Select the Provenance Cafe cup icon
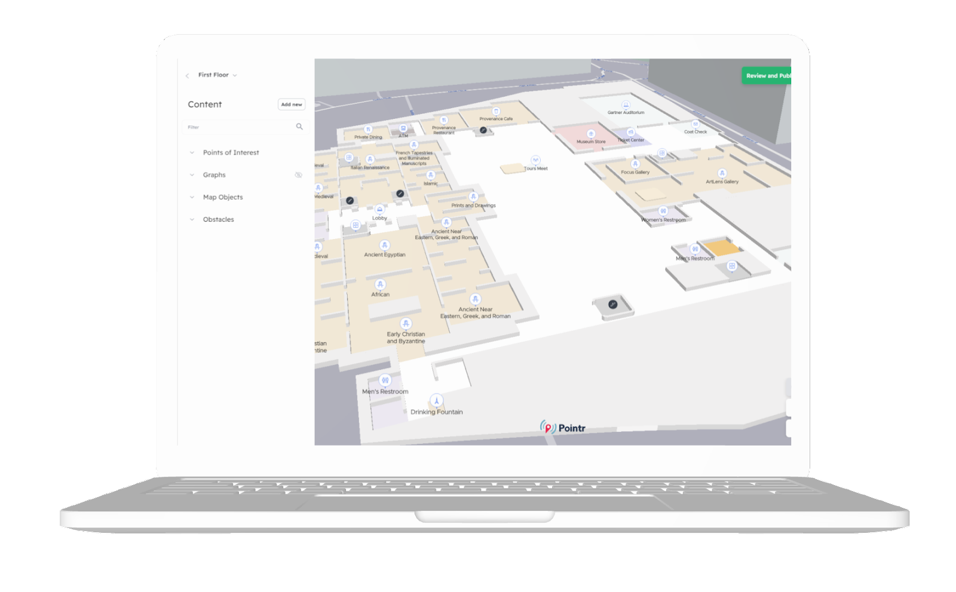This screenshot has width=956, height=592. tap(496, 111)
